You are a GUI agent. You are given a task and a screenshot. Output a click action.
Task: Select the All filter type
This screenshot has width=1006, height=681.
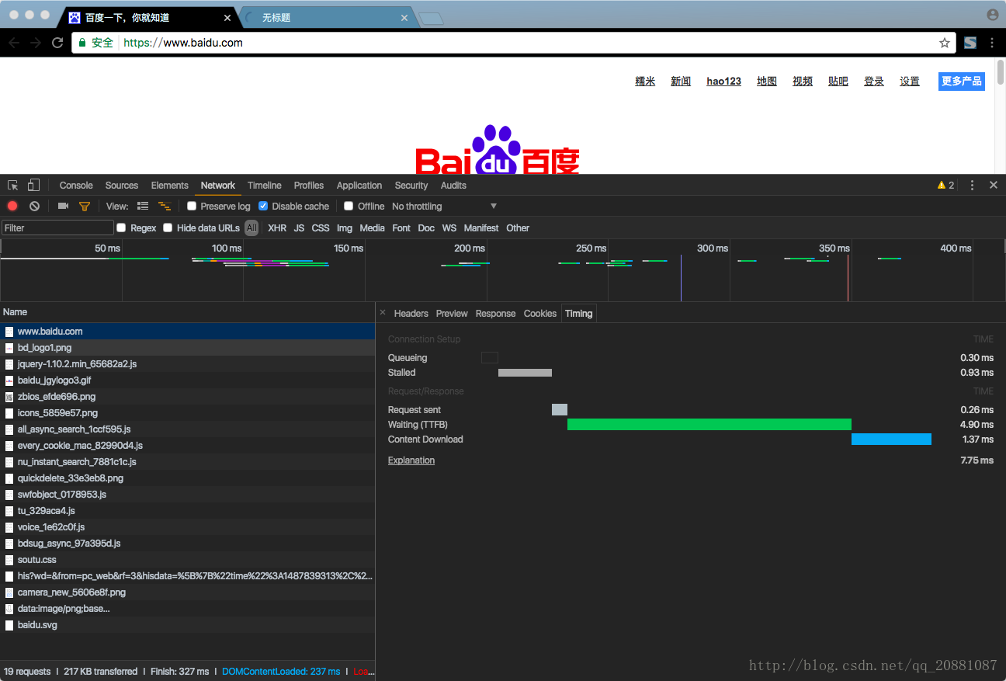(x=251, y=228)
